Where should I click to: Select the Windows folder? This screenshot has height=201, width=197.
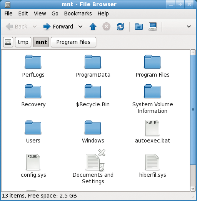tap(93, 132)
